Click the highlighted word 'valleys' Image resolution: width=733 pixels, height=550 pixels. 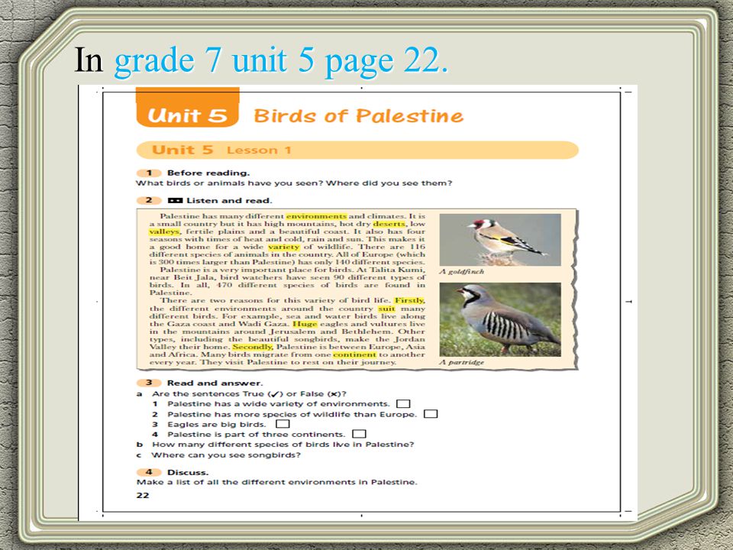point(165,231)
